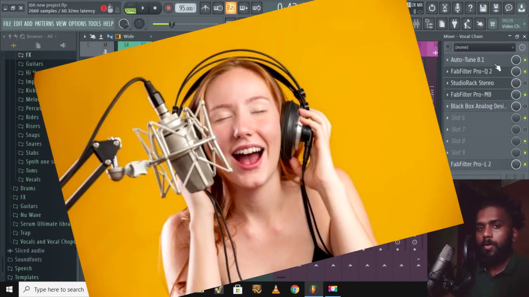This screenshot has height=297, width=529.
Task: Open the TOOLS menu
Action: point(95,24)
